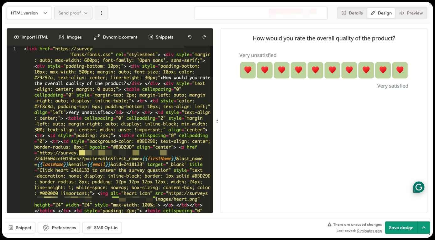Open the Send proof dropdown

click(73, 13)
